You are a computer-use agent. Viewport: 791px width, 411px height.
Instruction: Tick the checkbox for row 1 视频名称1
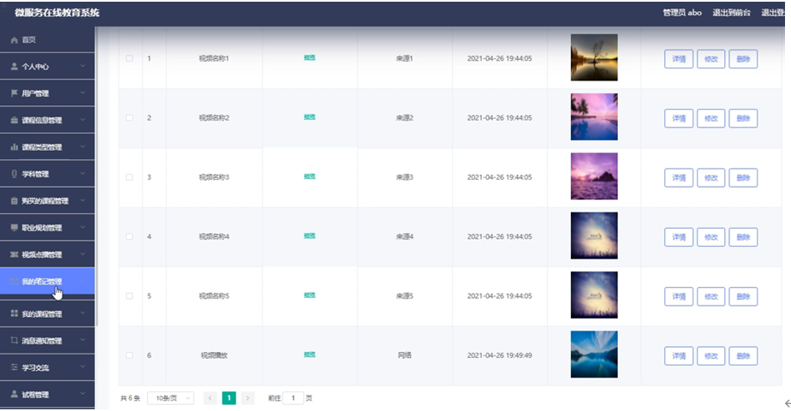point(129,58)
